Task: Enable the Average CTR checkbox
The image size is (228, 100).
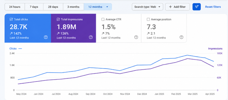Action: 103,19
